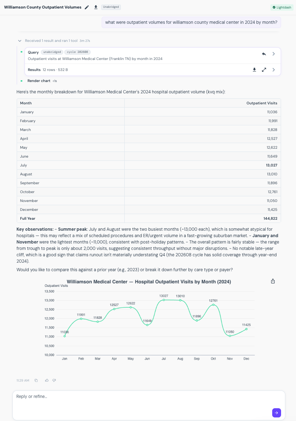The width and height of the screenshot is (296, 421).
Task: Give the answer a thumbs up
Action: tap(47, 380)
